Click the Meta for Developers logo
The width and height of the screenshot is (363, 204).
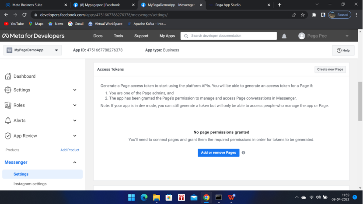click(x=33, y=36)
